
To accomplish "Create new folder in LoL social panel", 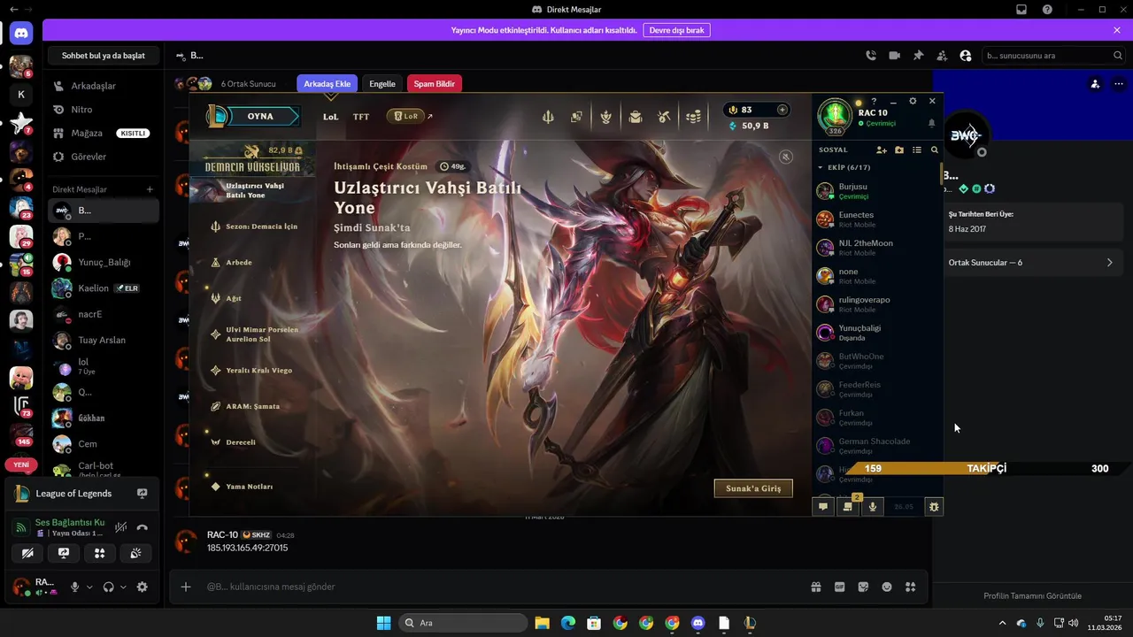I will click(899, 150).
